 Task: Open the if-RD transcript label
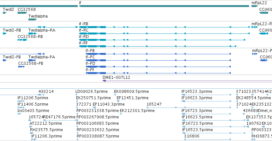pyautogui.click(x=84, y=37)
